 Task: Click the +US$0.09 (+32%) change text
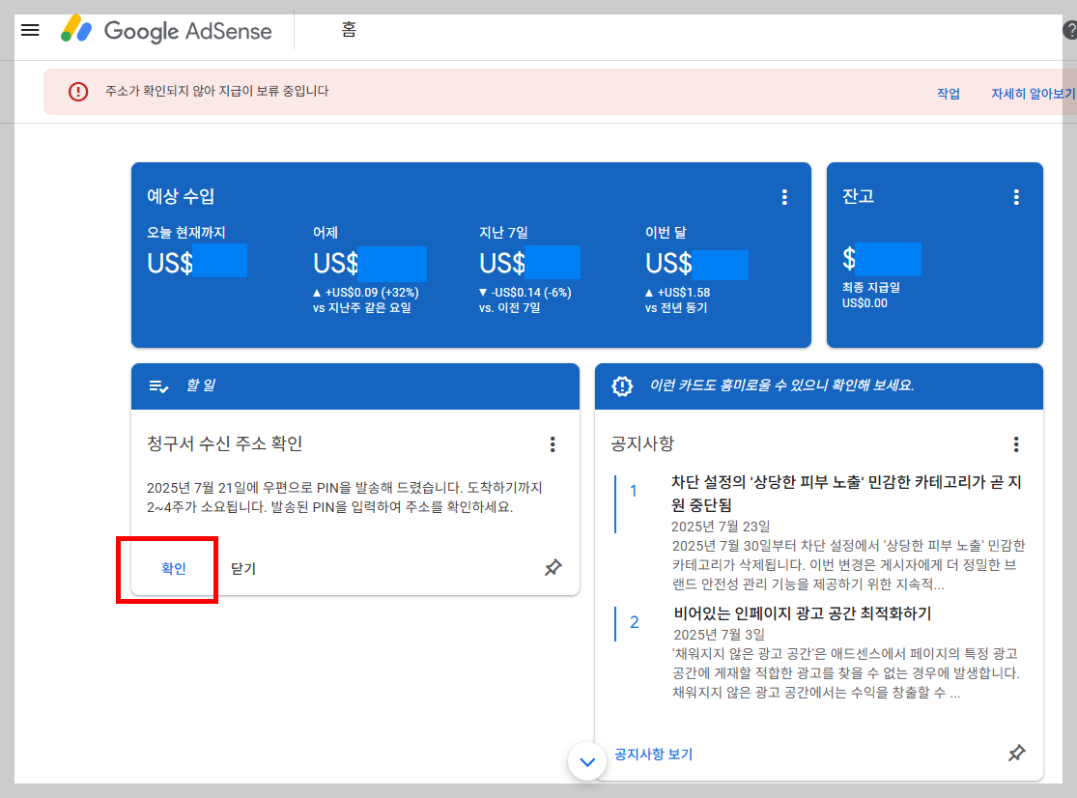pos(366,293)
